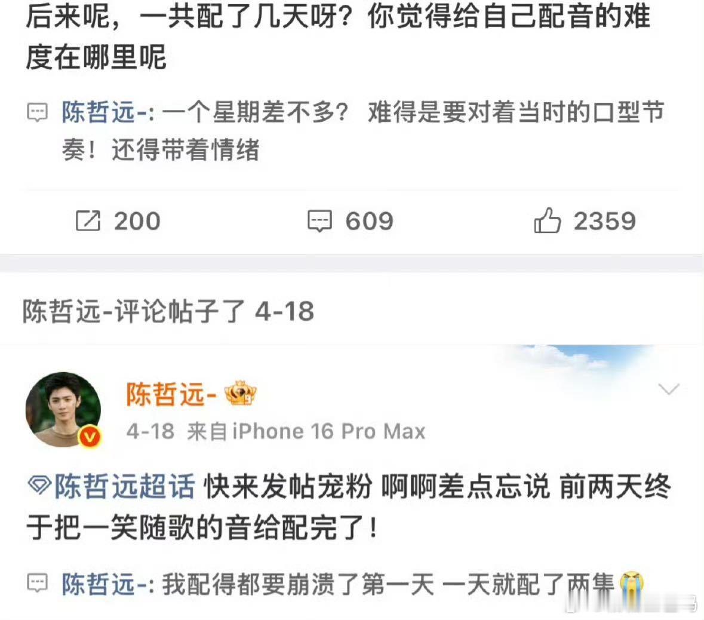This screenshot has height=620, width=704.
Task: Expand post options chevron arrow
Action: [x=669, y=389]
